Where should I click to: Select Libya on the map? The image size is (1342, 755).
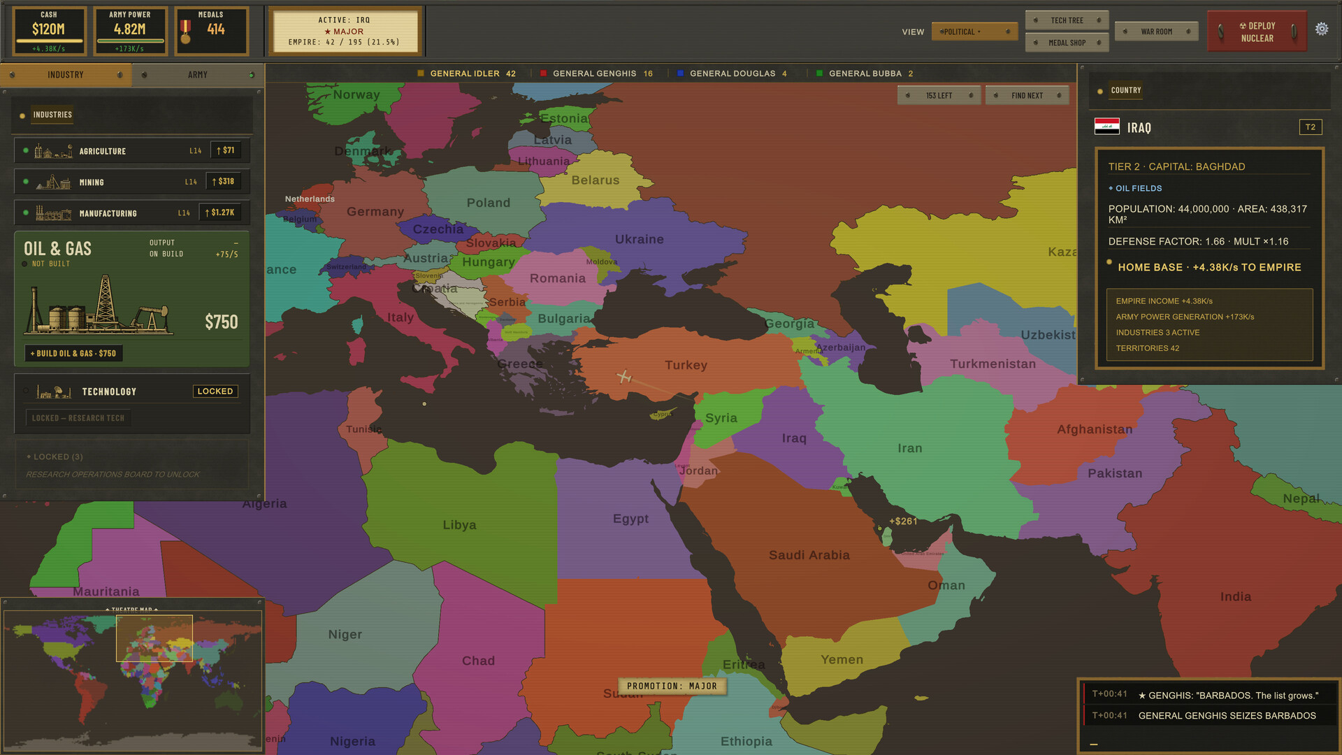[459, 525]
